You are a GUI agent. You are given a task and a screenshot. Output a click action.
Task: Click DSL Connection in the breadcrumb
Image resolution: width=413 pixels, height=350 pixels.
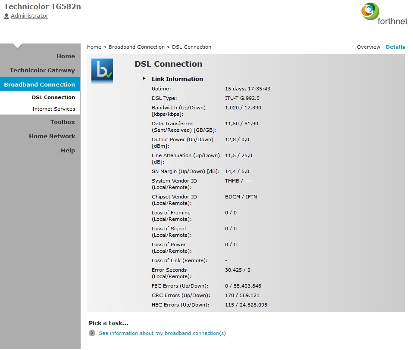point(191,47)
